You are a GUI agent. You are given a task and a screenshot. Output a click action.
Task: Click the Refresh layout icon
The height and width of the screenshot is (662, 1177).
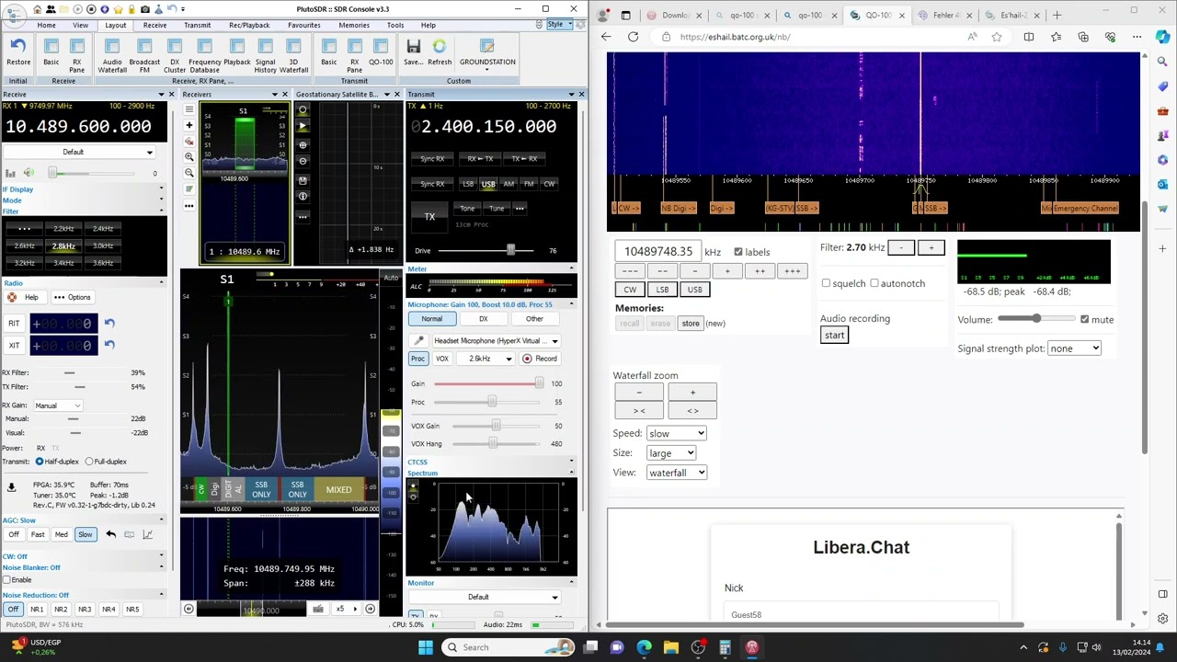440,52
